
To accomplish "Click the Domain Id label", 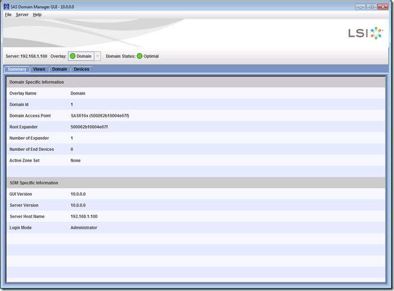I will point(19,105).
